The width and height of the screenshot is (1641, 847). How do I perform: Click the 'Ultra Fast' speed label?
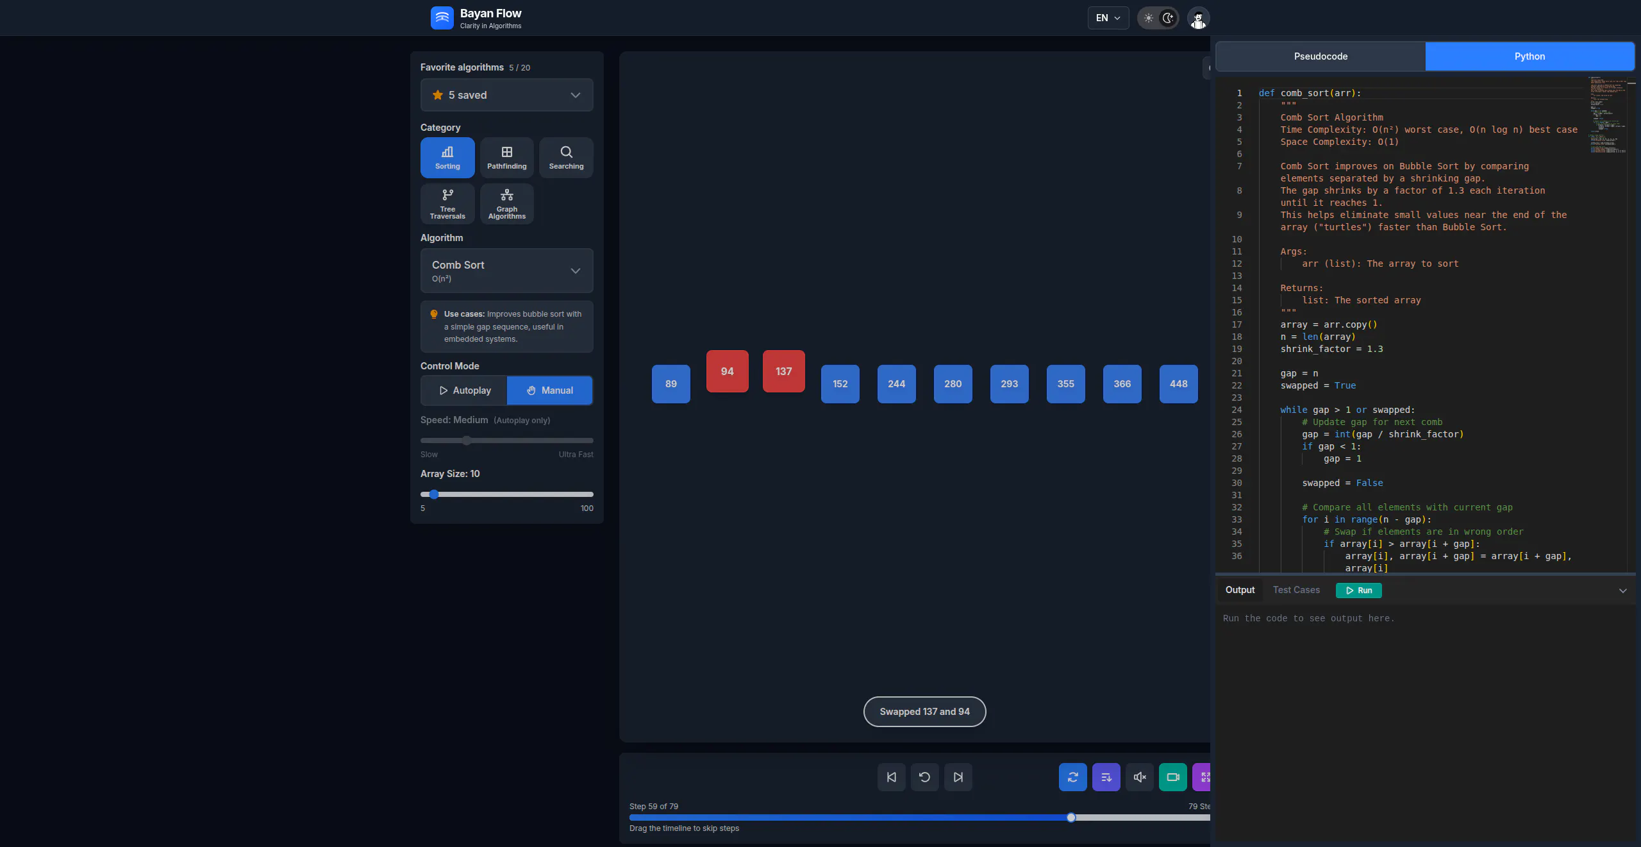576,455
